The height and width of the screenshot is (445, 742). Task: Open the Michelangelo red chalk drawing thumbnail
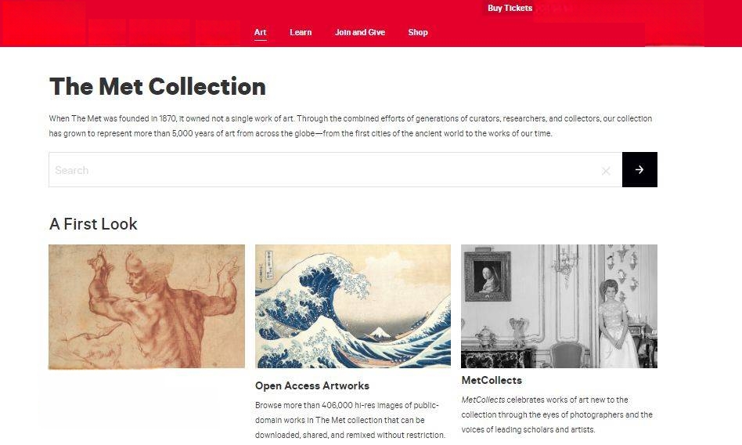click(x=146, y=306)
